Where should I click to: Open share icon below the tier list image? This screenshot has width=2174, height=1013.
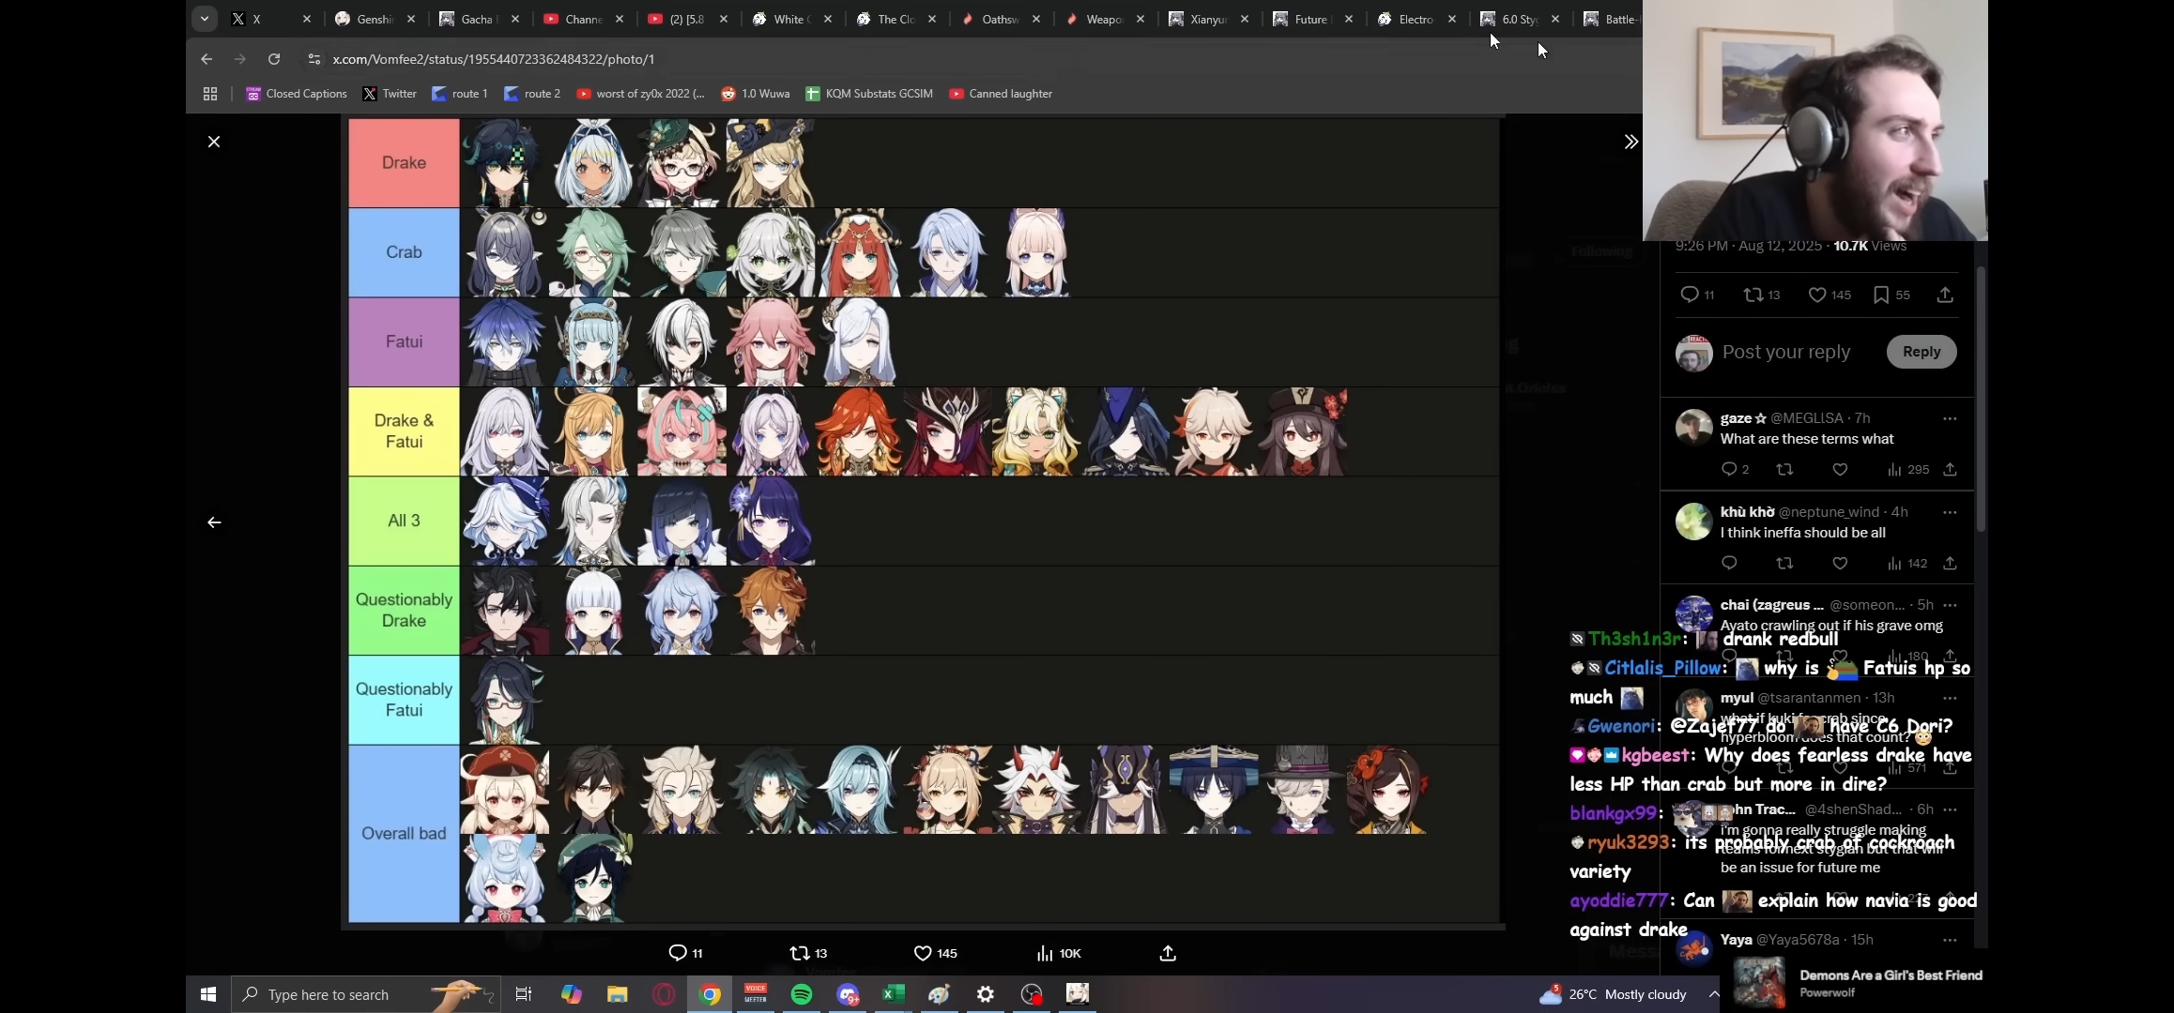click(x=1168, y=953)
